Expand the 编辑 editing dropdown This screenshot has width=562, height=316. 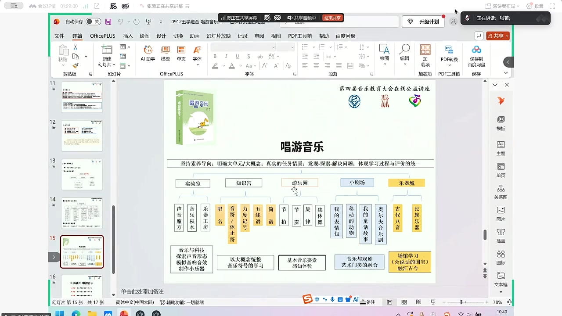click(404, 65)
